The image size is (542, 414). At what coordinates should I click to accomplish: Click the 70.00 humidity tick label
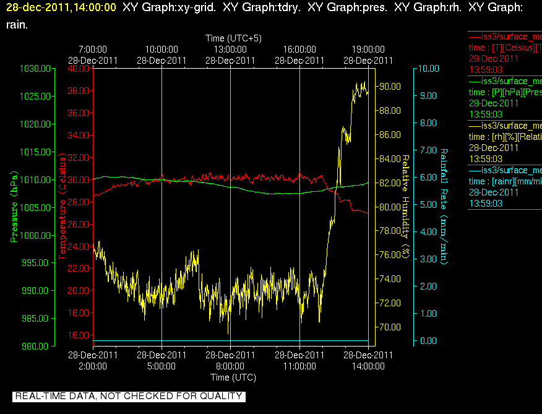[390, 327]
